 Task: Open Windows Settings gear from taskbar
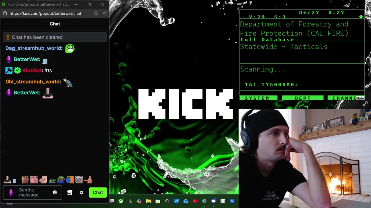coord(204,201)
